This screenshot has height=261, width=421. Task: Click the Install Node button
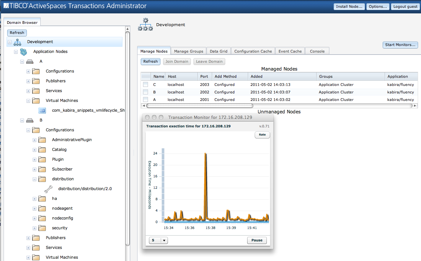click(349, 6)
